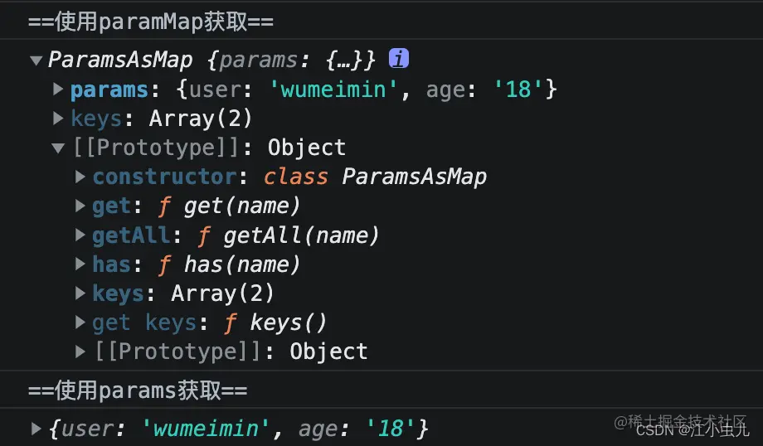
Task: Expand the params user wumeimin entry
Action: [x=58, y=89]
